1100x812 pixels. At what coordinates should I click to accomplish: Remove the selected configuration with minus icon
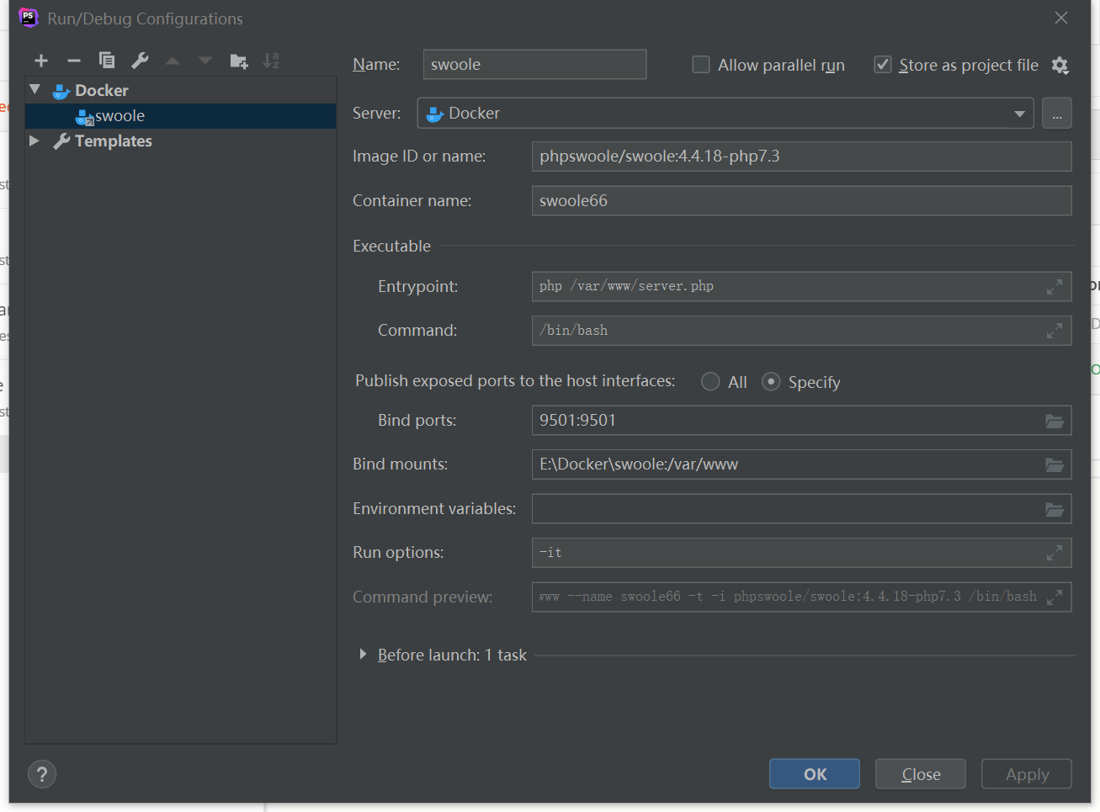(x=74, y=61)
